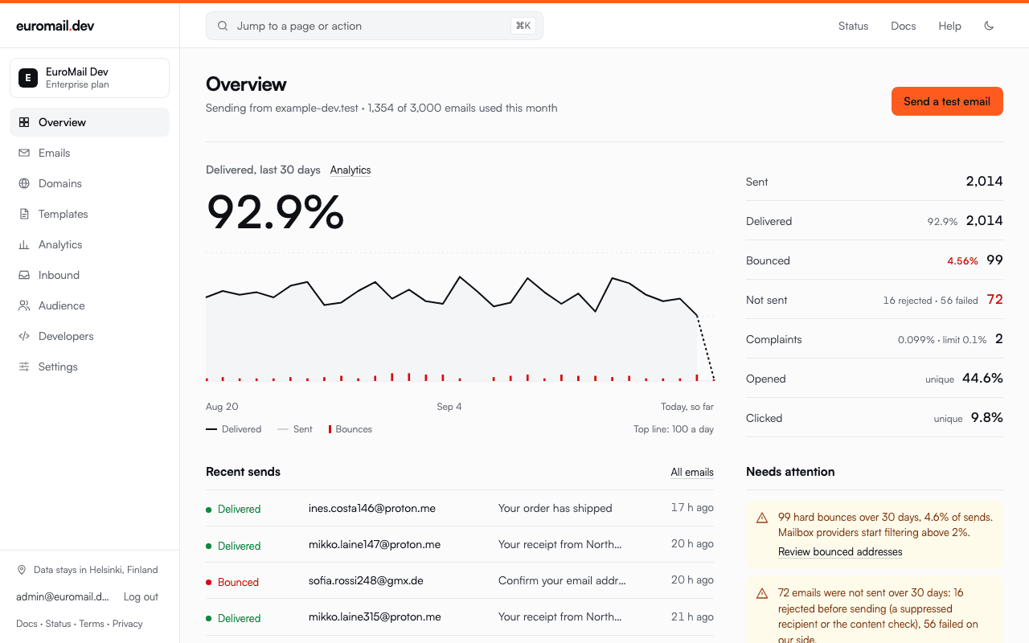Viewport: 1029px width, 643px height.
Task: Click the Helsinki location pin icon
Action: point(22,570)
